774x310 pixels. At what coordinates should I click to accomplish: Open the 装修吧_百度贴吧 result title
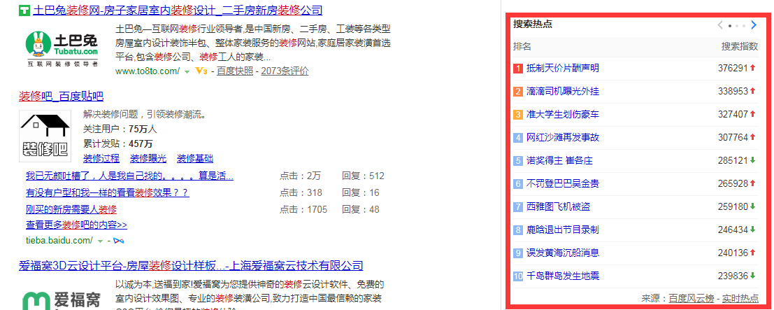tap(62, 97)
